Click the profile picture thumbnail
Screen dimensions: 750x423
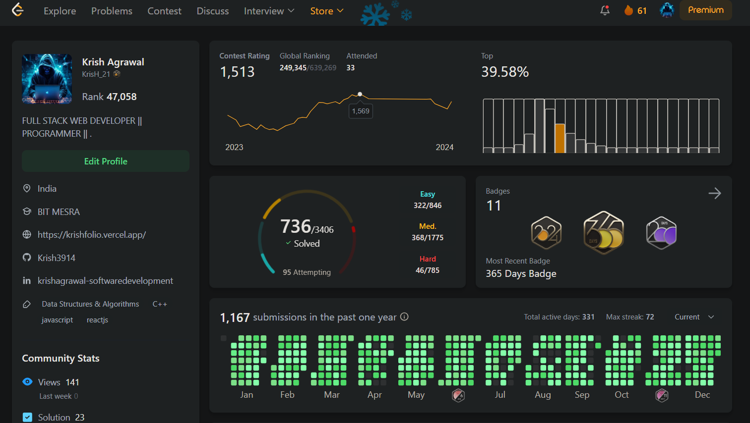(47, 79)
